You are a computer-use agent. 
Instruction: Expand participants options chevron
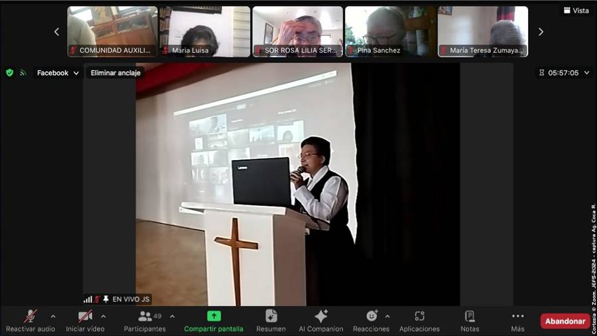172,316
